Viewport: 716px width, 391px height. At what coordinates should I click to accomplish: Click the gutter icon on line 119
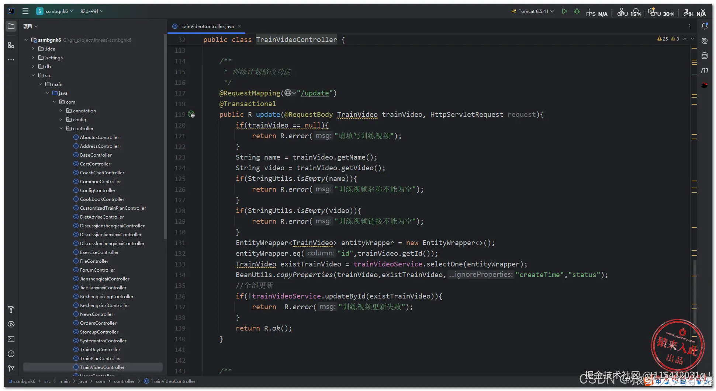click(191, 114)
